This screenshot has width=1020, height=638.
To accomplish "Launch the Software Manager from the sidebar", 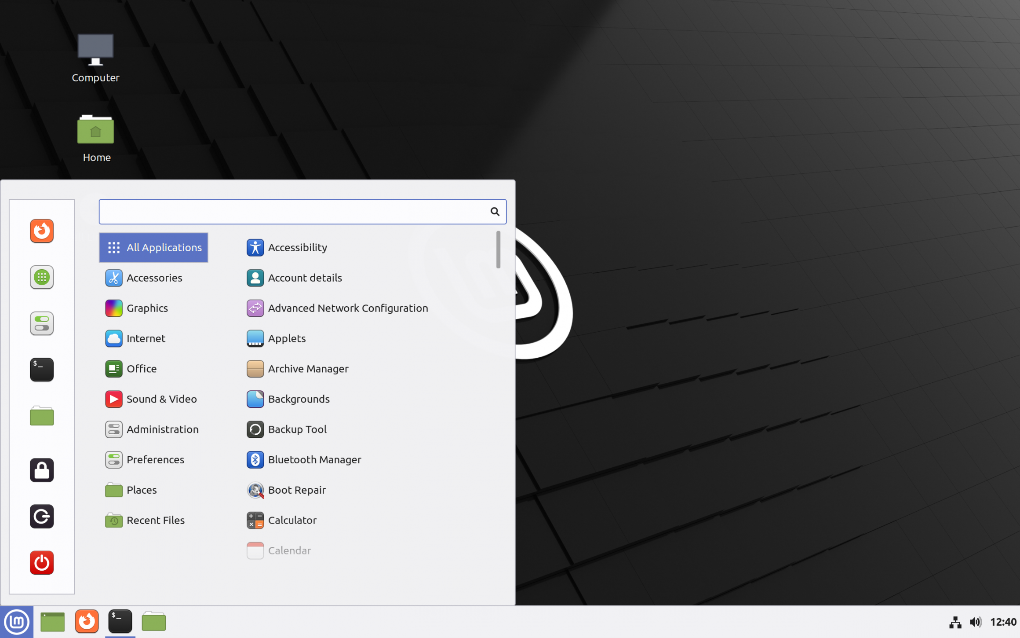I will pos(41,277).
